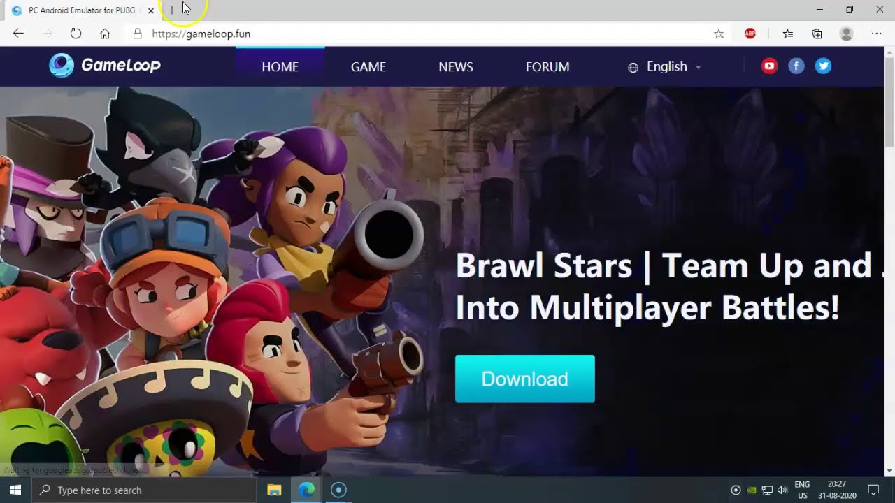Reload the page with refresh icon
The image size is (895, 503).
click(76, 34)
